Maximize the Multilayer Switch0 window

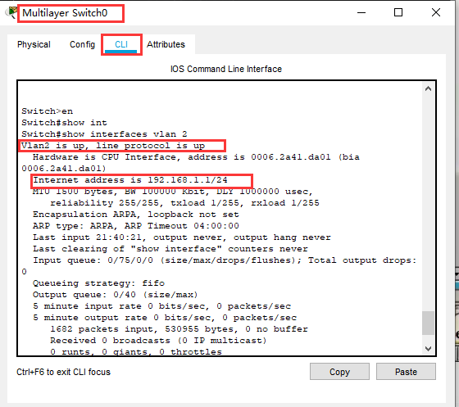[398, 12]
